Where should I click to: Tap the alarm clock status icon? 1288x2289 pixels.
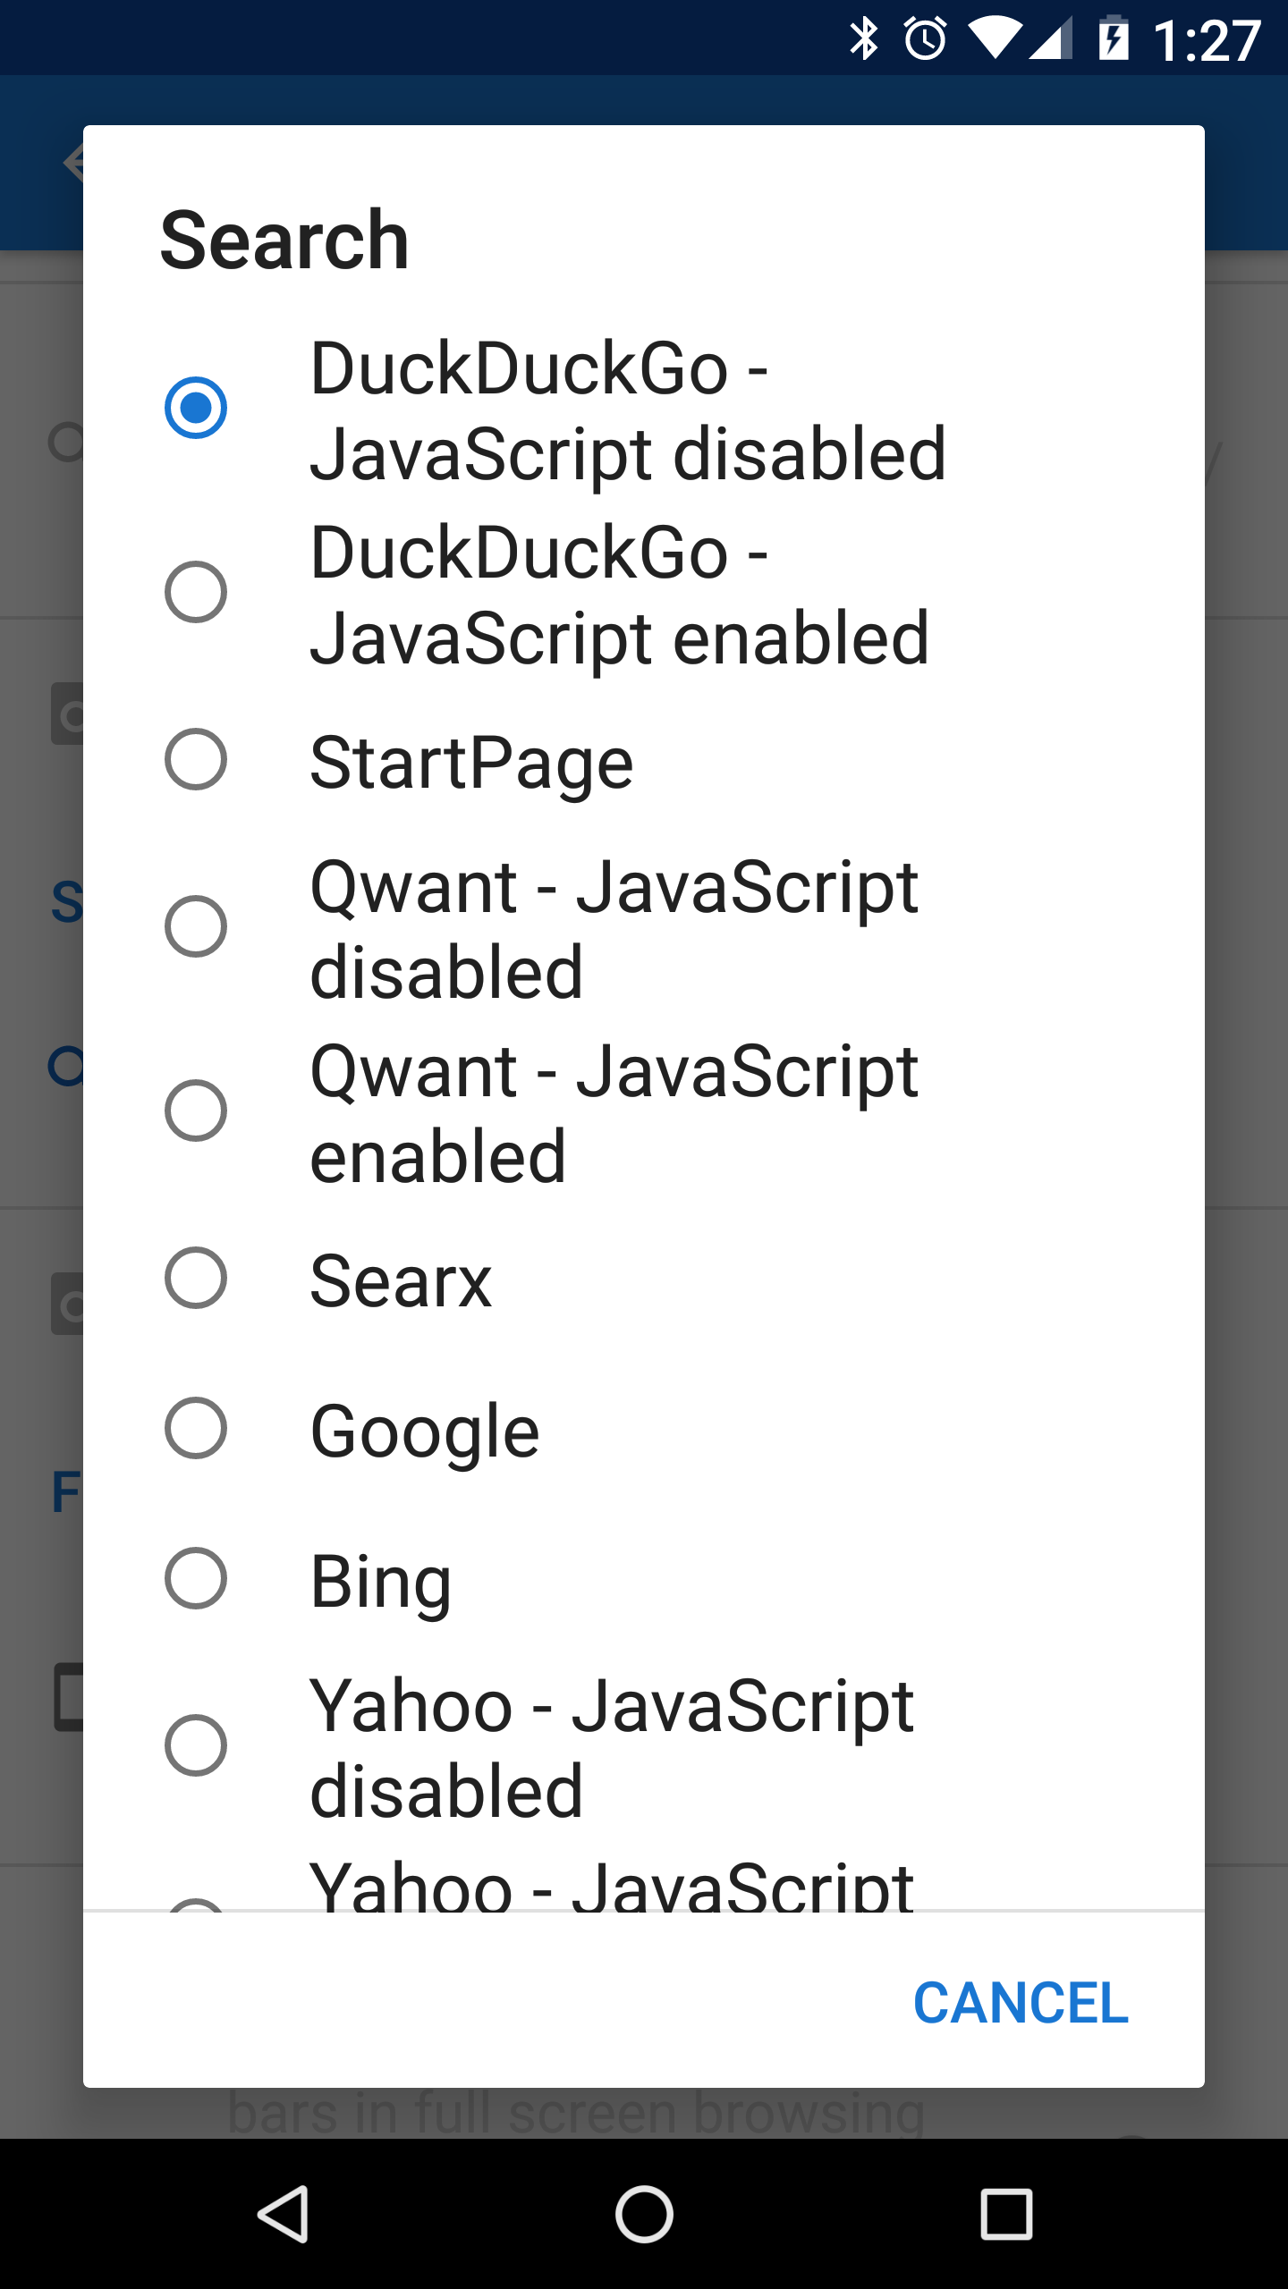tap(925, 38)
